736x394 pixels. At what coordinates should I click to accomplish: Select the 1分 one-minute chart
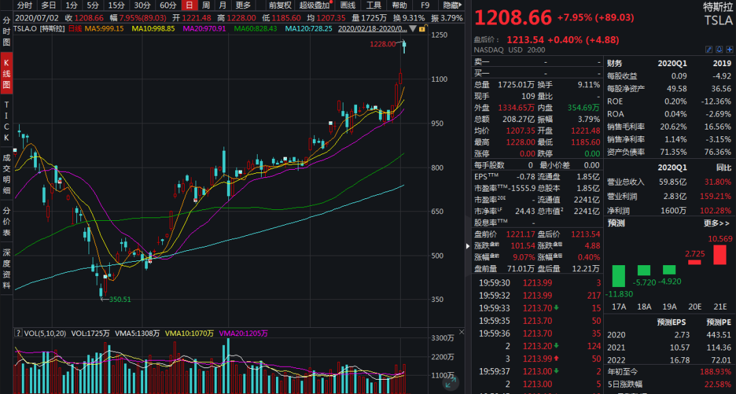point(72,5)
